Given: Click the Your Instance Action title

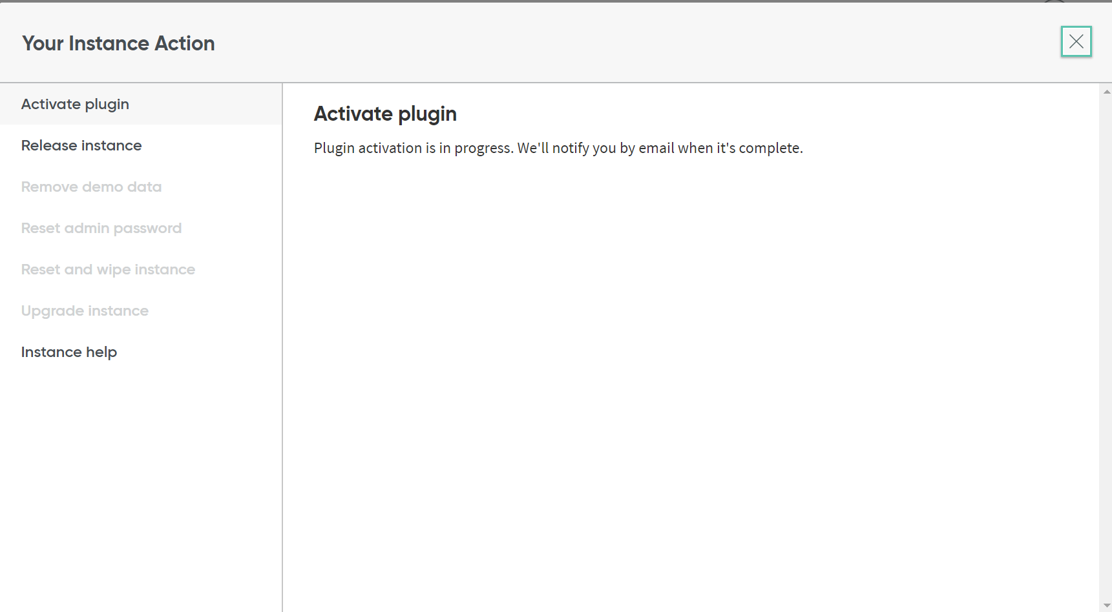Looking at the screenshot, I should pos(118,43).
